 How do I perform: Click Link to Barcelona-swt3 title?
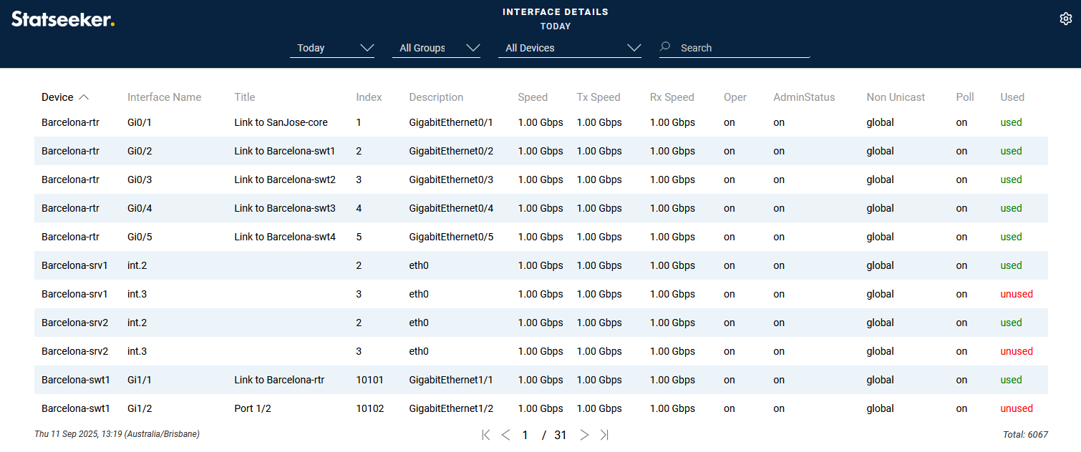tap(284, 208)
